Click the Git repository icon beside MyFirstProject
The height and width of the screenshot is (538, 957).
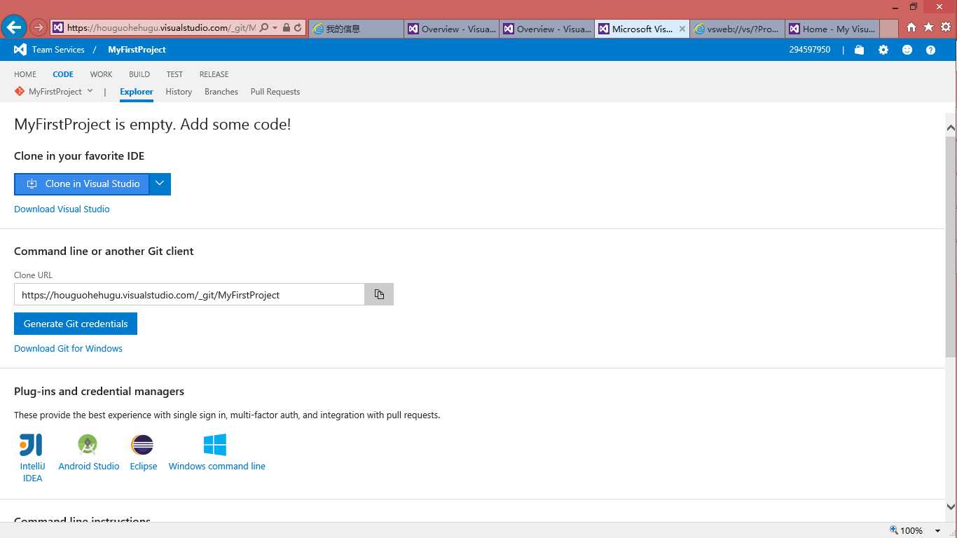coord(20,92)
